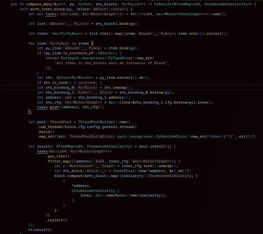Click Option<Py<Block>> type annotation

[75, 78]
